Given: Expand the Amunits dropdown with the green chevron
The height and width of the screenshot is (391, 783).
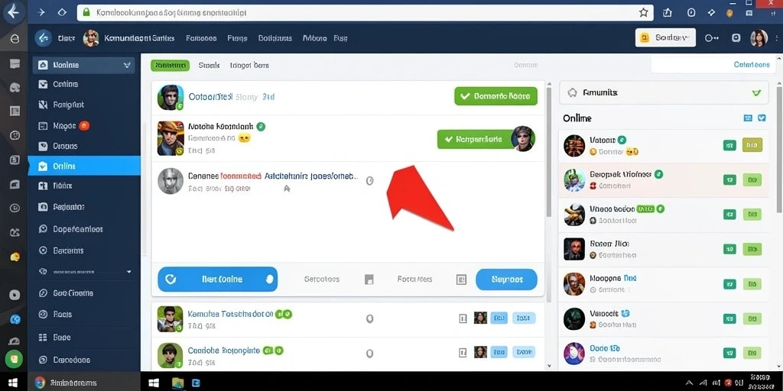Looking at the screenshot, I should pyautogui.click(x=756, y=93).
